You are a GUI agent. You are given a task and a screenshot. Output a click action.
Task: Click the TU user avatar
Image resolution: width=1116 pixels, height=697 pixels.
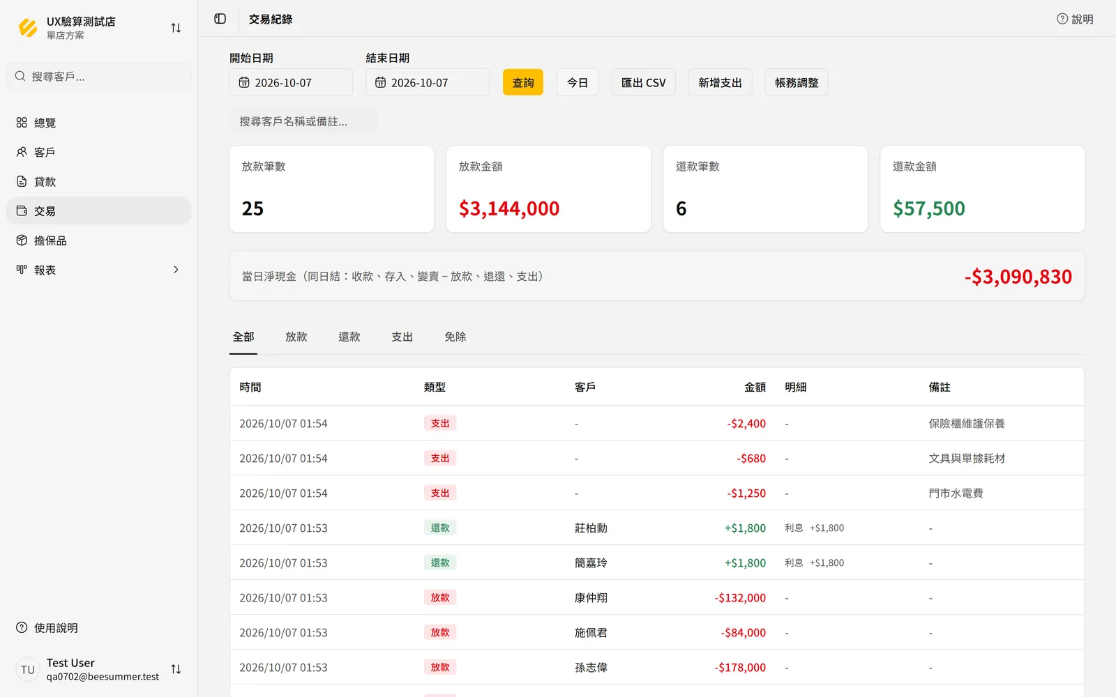28,669
